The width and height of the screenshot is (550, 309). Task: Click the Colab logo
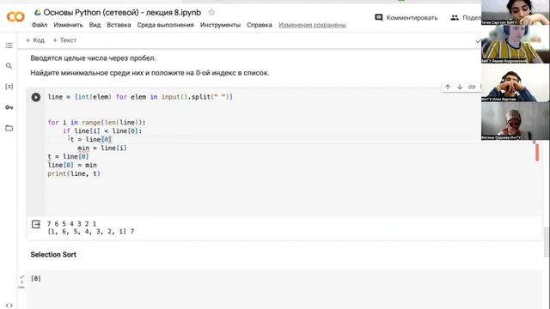(x=15, y=16)
